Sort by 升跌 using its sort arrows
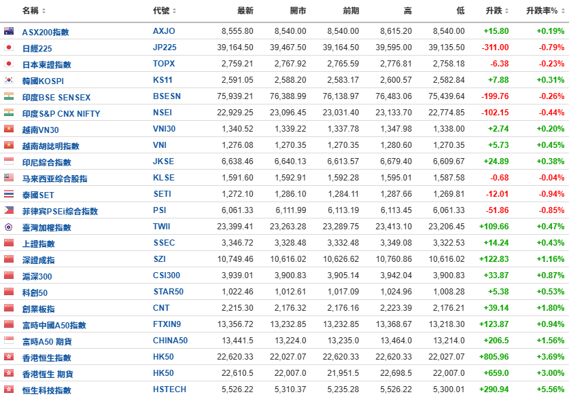This screenshot has height=401, width=569. tap(507, 11)
